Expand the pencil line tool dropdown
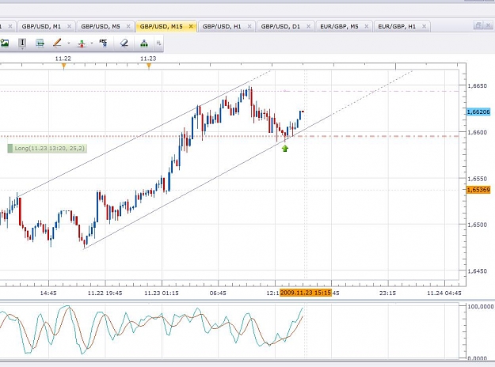495x367 pixels. point(68,44)
